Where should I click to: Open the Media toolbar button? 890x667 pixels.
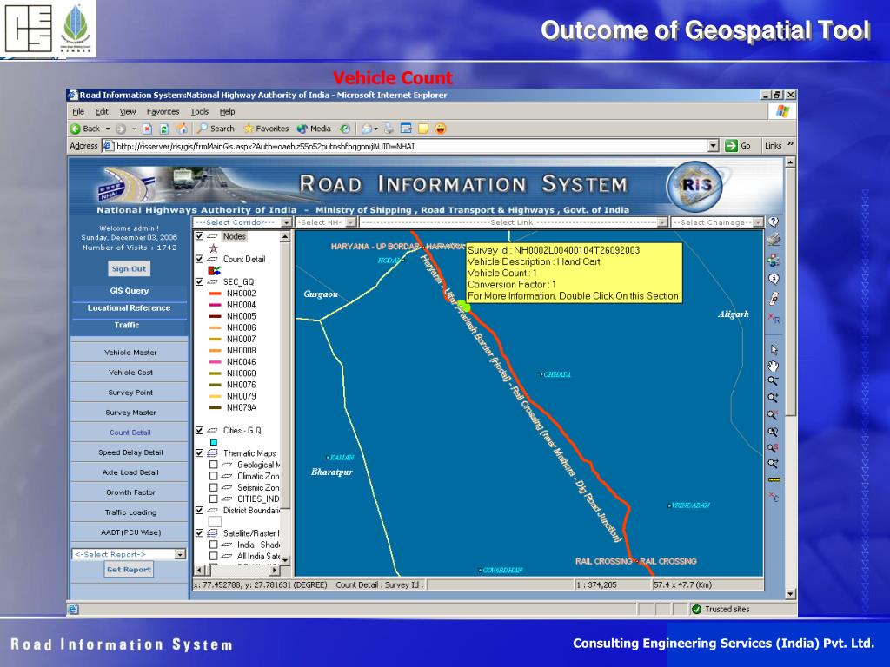point(314,129)
